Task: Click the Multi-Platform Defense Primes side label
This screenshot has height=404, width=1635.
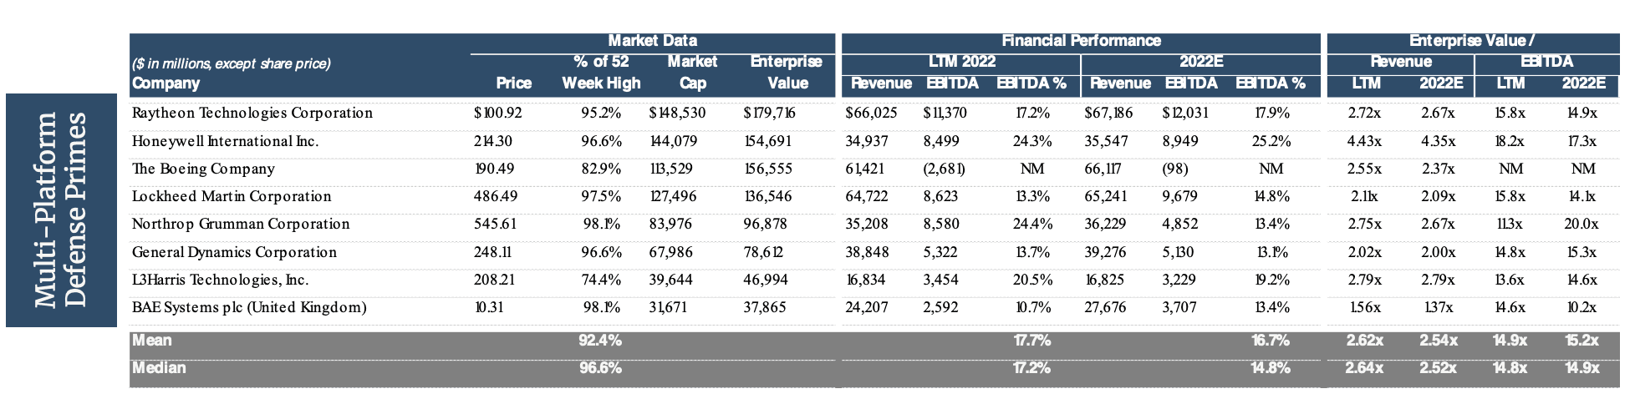Action: pyautogui.click(x=61, y=210)
